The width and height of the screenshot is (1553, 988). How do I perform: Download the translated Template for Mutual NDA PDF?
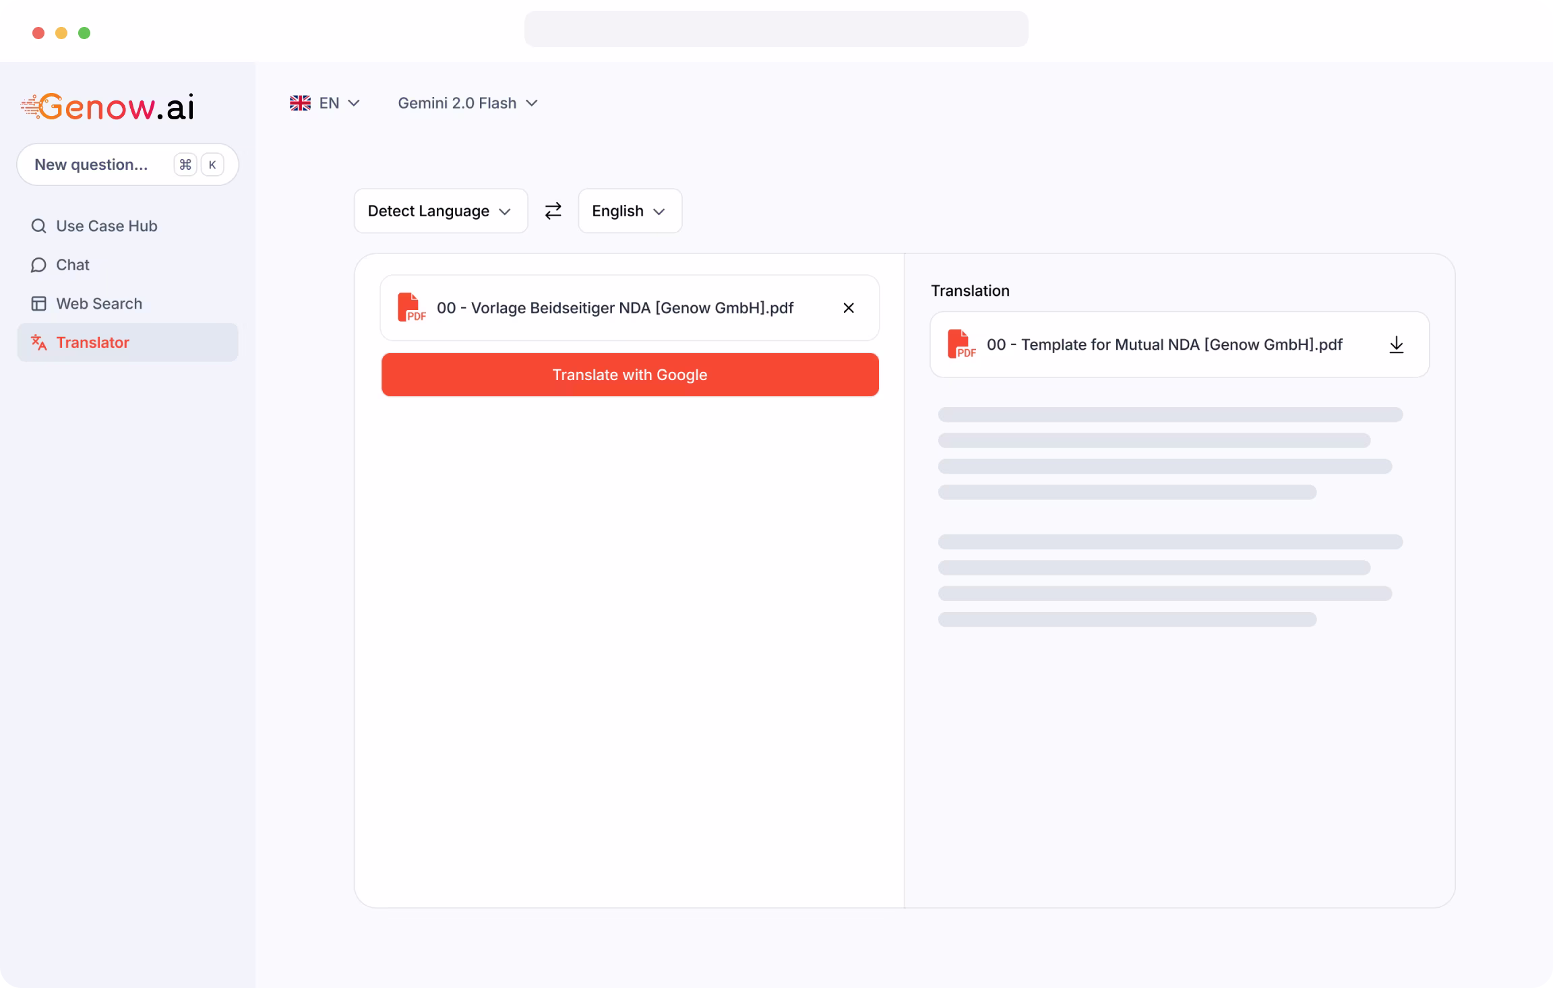(1396, 345)
